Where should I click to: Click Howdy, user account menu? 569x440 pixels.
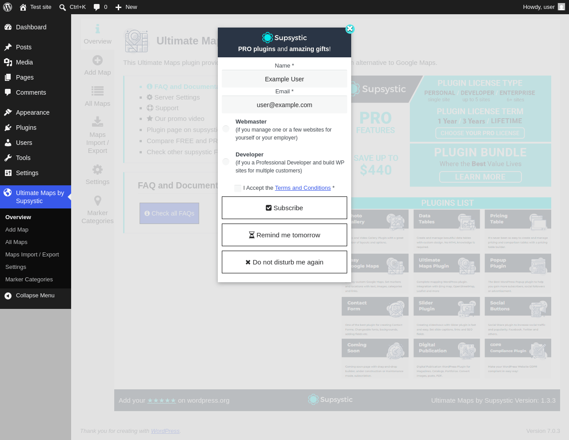[x=544, y=7]
